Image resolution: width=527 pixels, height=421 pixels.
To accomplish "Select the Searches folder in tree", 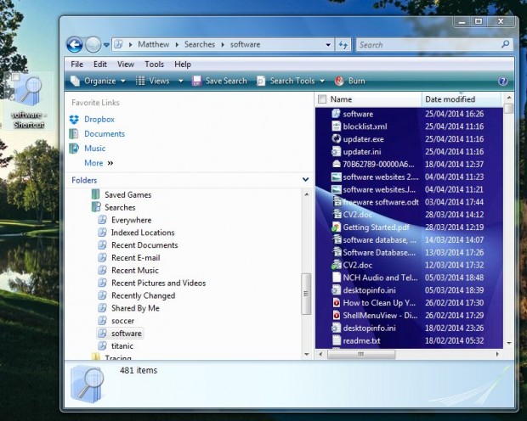I will coord(120,207).
